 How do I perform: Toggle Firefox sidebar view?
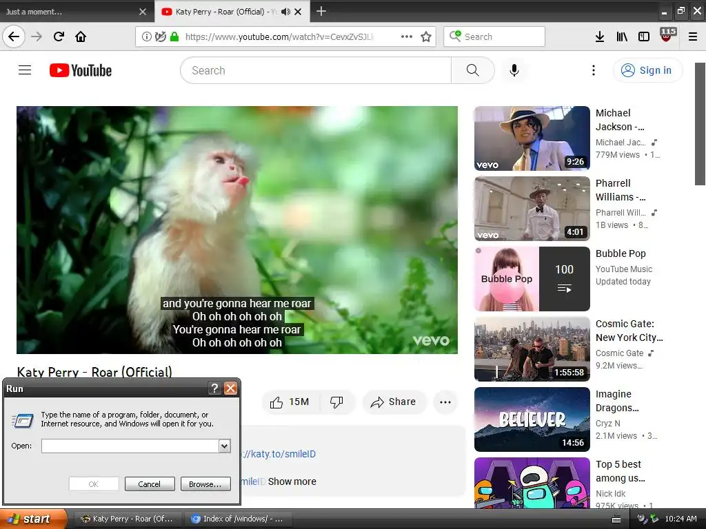[644, 37]
